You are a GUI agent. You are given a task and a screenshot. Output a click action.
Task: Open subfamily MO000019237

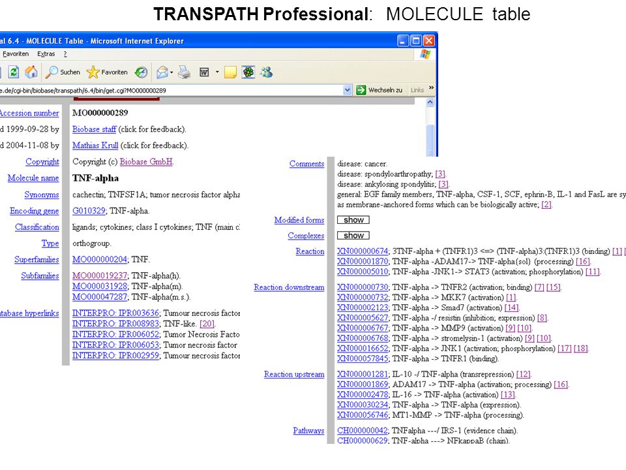tap(99, 275)
